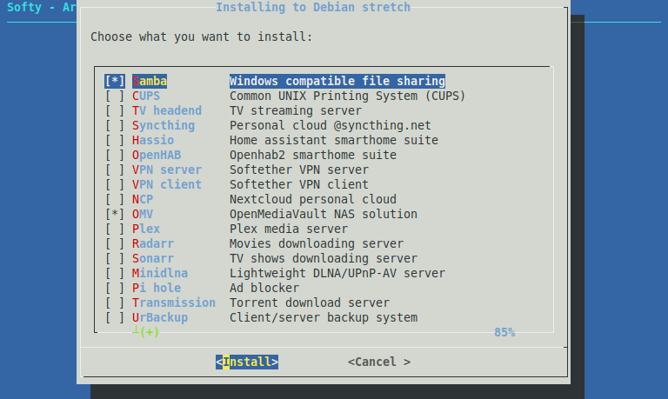The width and height of the screenshot is (668, 399).
Task: Select the Syncthing entry name
Action: (164, 125)
